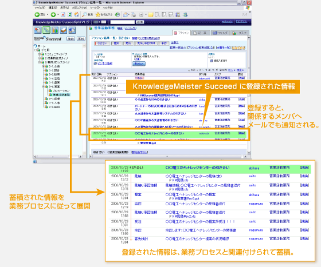Image resolution: width=321 pixels, height=267 pixels.
Task: Click the last icon in the sidebar icon row
Action: pos(72,30)
